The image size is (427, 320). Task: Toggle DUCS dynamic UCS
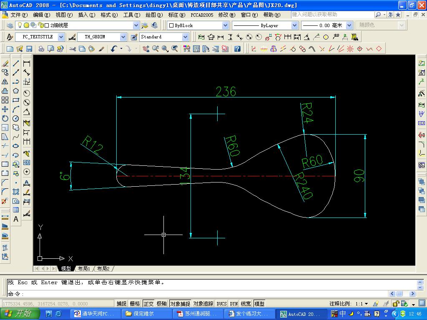pyautogui.click(x=221, y=303)
